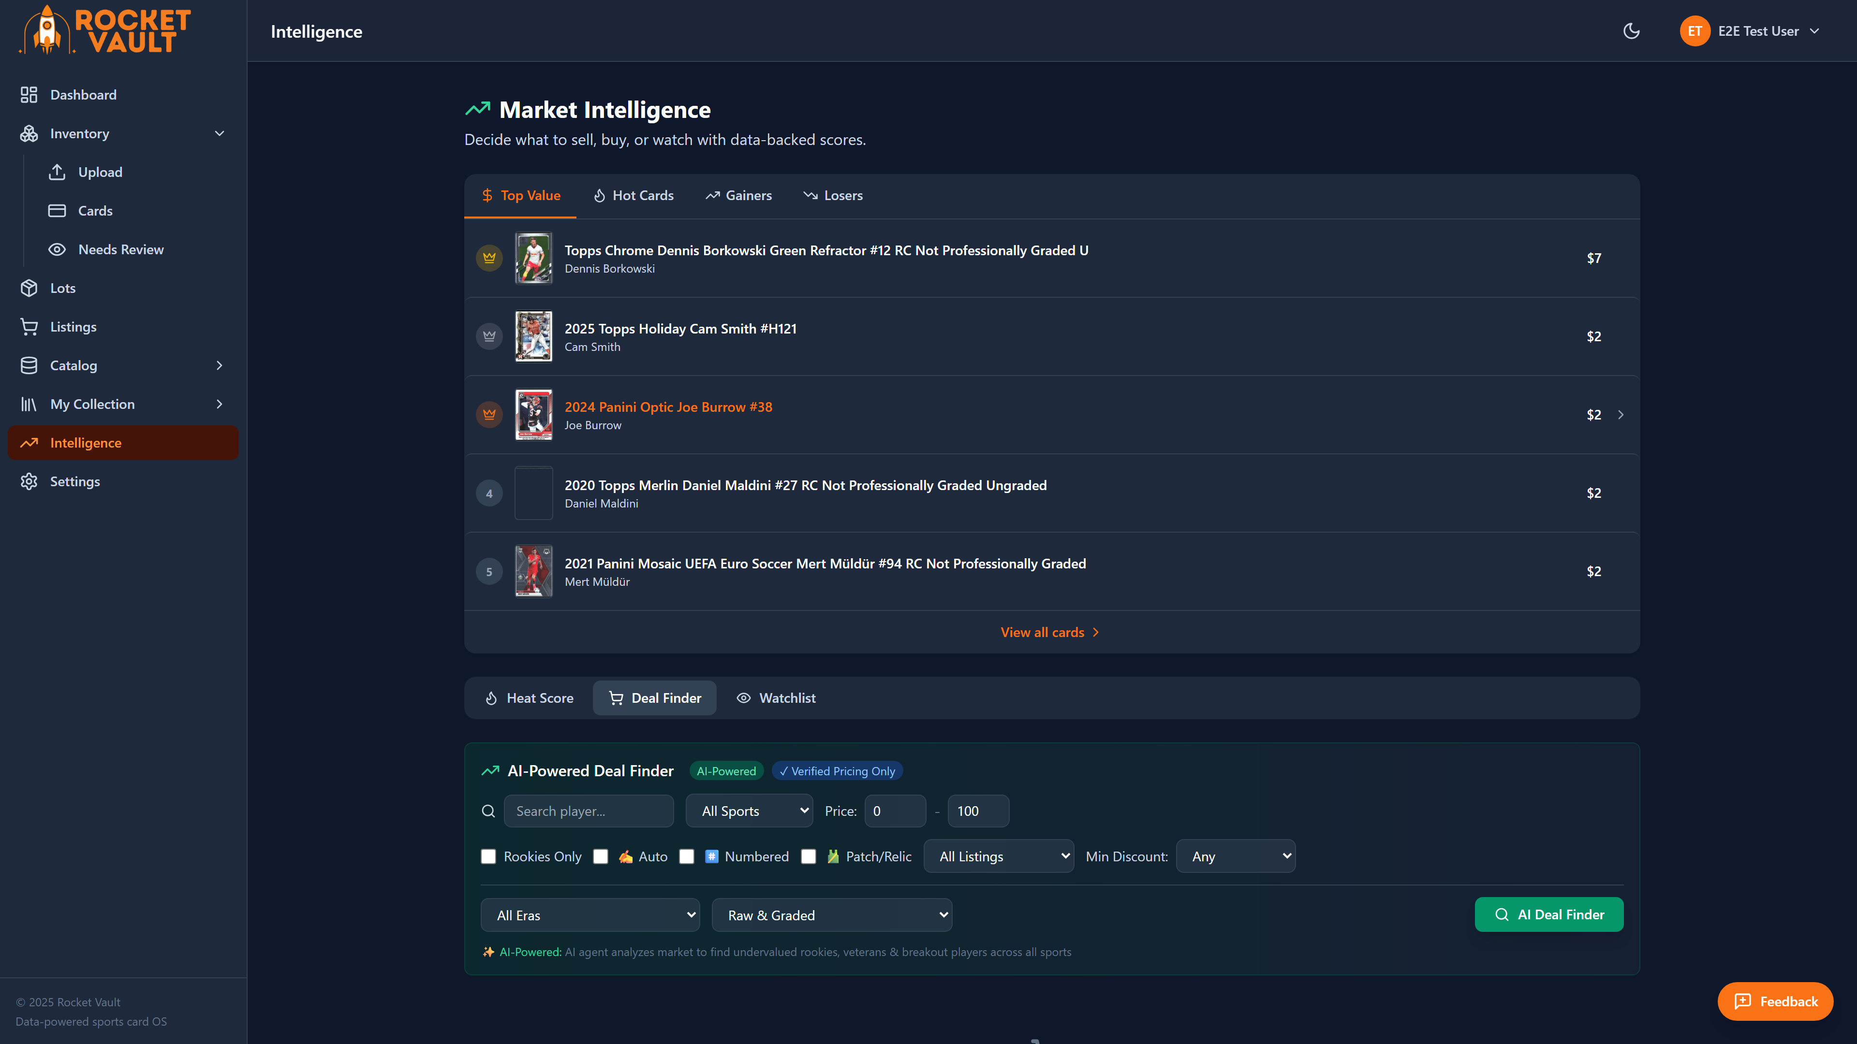Open the Upload page from sidebar

coord(100,172)
